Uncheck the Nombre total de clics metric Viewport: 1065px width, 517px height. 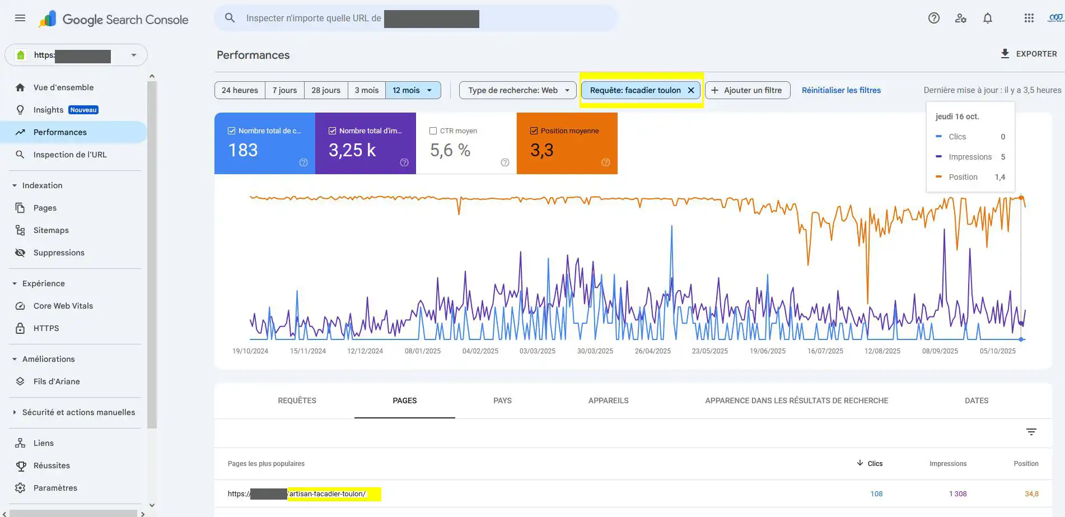point(231,131)
